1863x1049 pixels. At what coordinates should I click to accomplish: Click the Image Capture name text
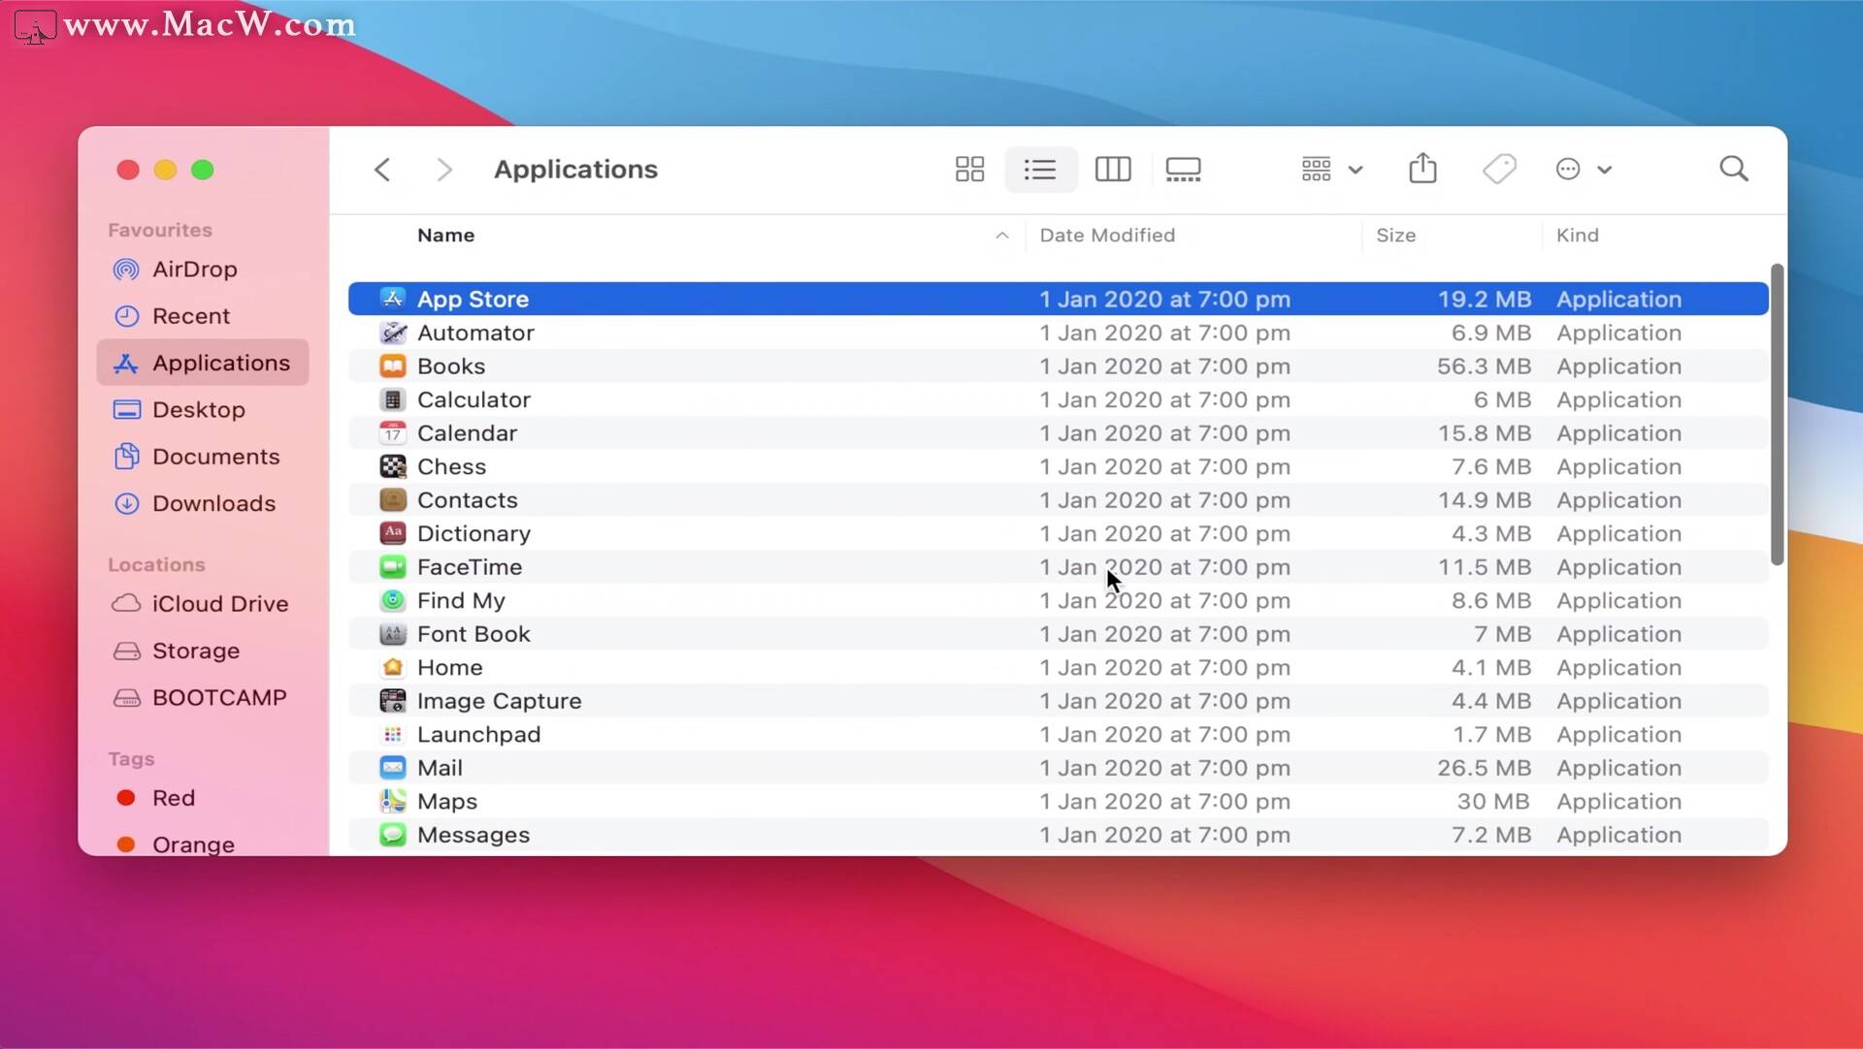(499, 701)
